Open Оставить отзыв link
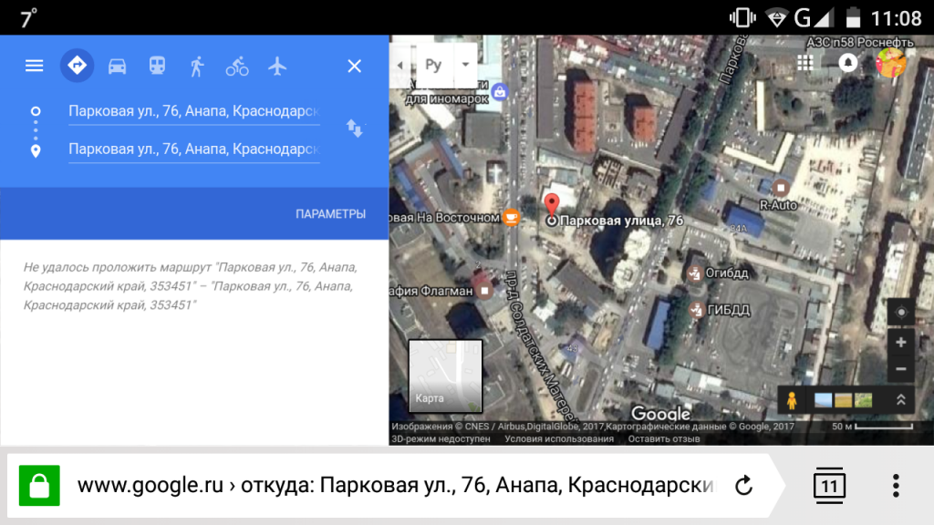The image size is (934, 525). (664, 439)
